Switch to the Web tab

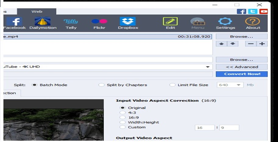click(37, 12)
